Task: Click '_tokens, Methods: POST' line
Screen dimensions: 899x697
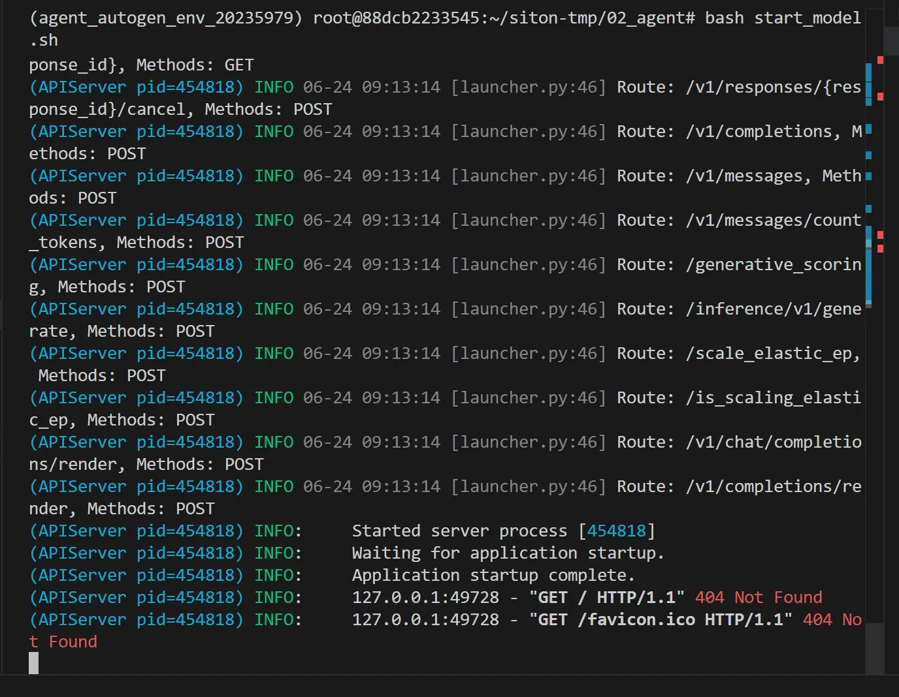Action: point(137,242)
